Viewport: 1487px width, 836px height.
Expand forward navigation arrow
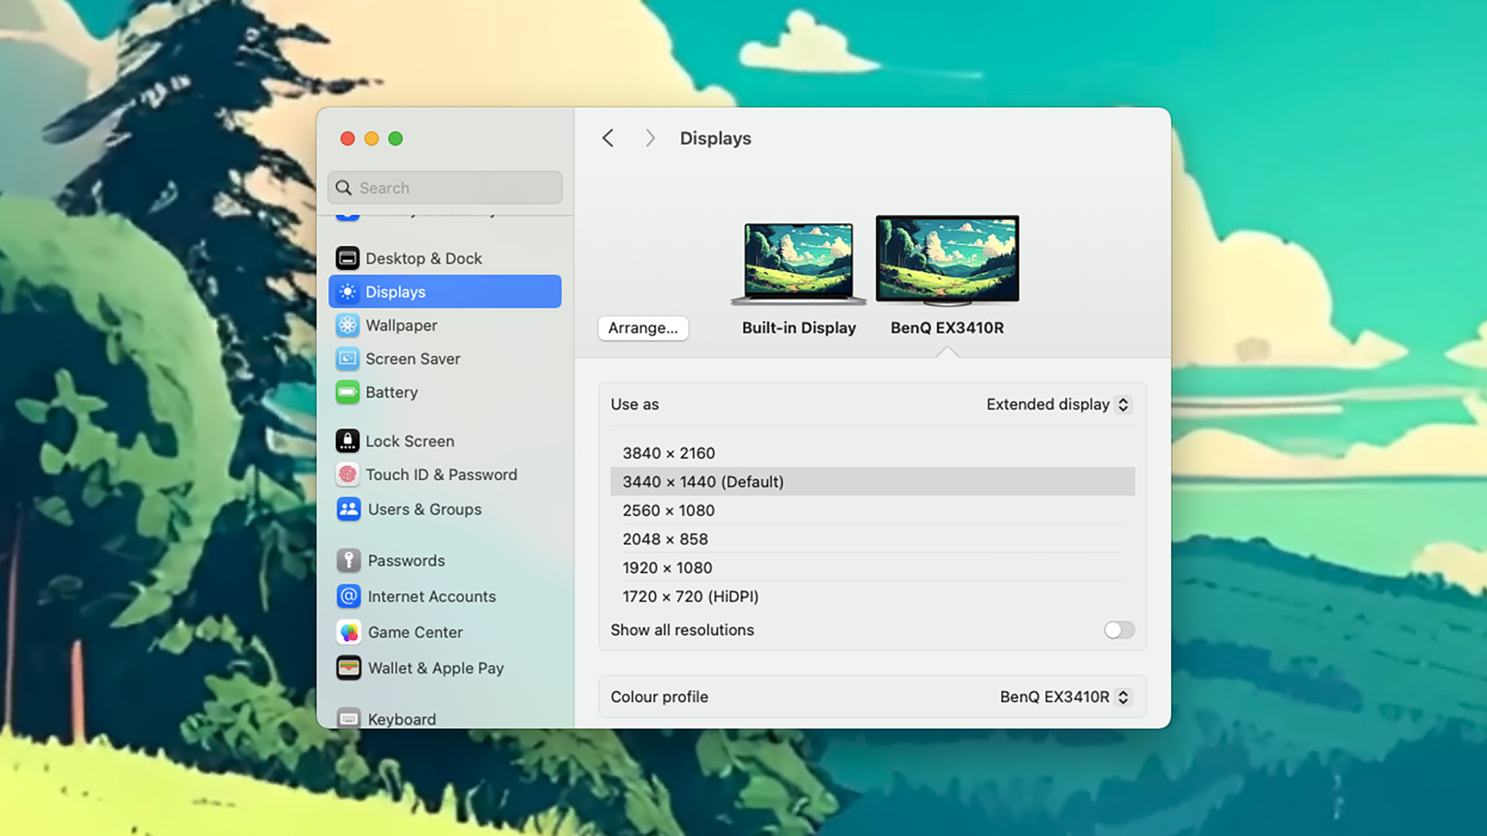[650, 137]
